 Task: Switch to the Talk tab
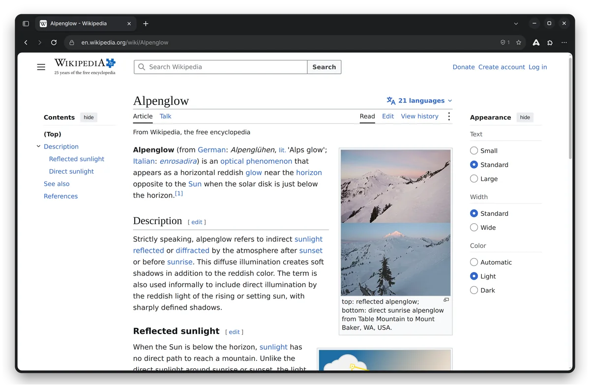tap(165, 117)
